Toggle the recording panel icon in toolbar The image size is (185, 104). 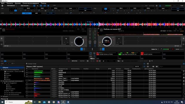click(x=48, y=6)
